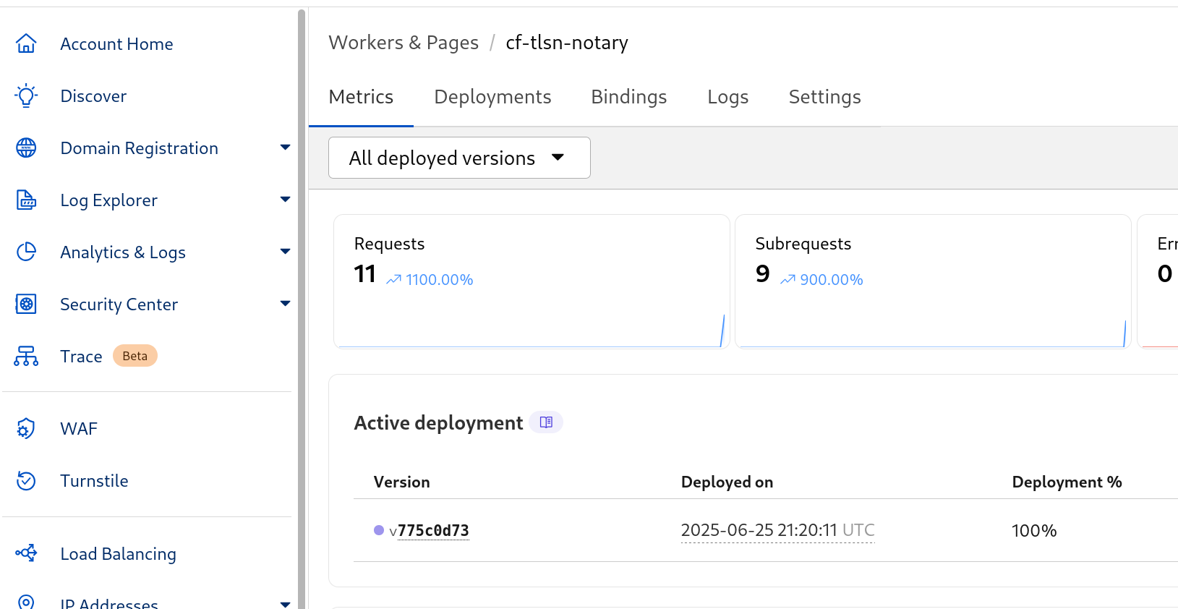Switch to the Bindings tab
Screen dimensions: 1178x609
(629, 97)
